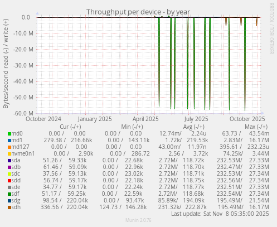277x227 pixels.
Task: Click the md0 green legend swatch
Action: coord(9,134)
